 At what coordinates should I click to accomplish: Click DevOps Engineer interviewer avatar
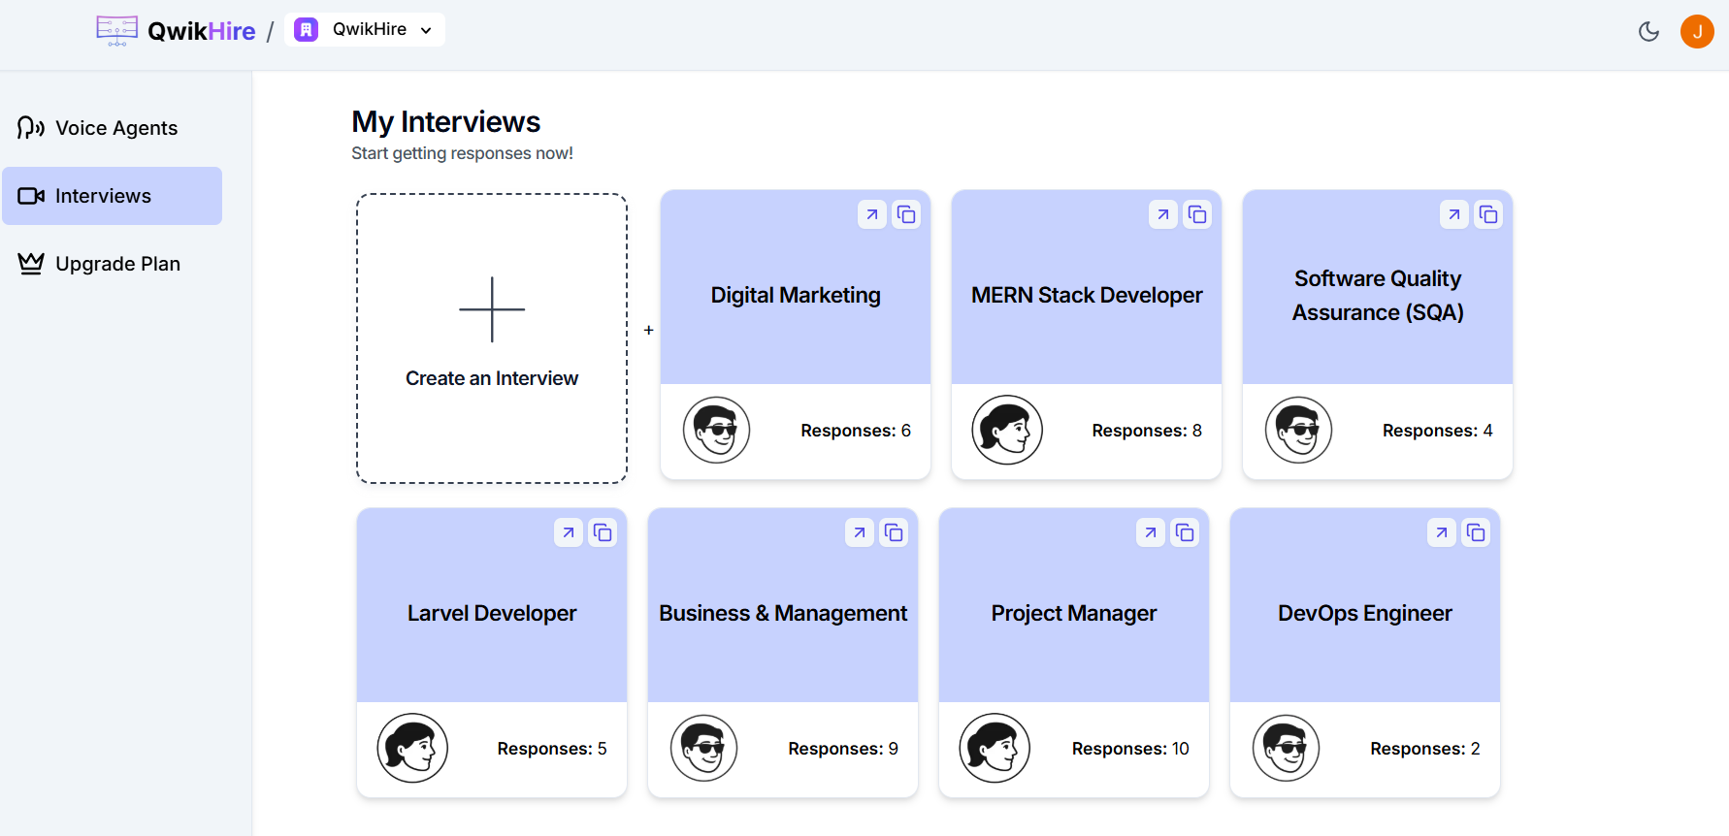point(1287,748)
